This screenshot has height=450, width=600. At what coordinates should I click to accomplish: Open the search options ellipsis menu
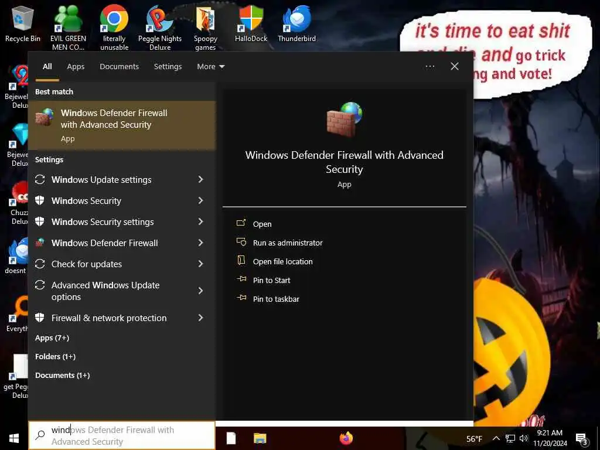[429, 67]
